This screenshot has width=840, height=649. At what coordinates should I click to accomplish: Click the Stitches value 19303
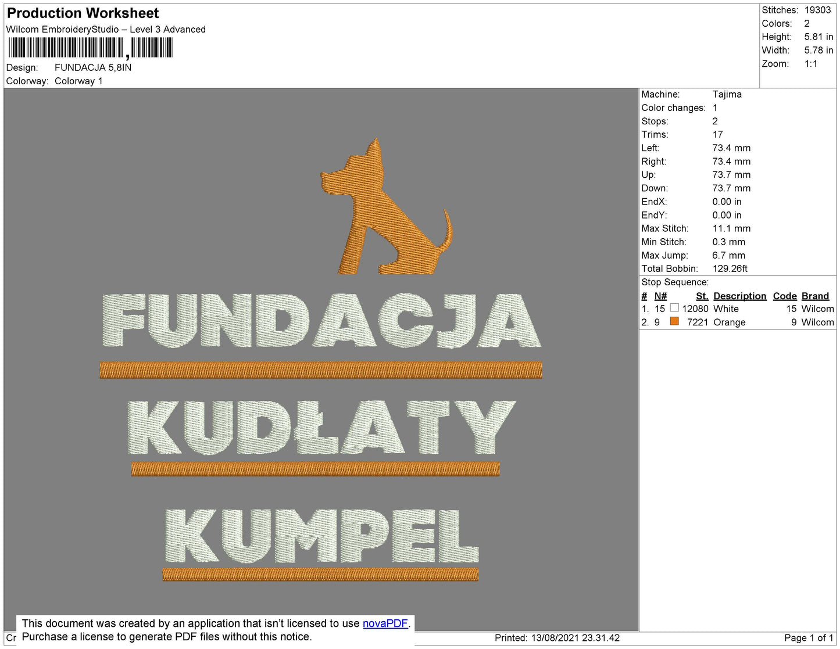(x=817, y=10)
